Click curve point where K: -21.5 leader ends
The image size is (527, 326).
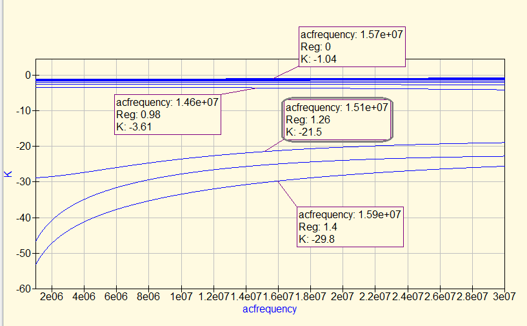[263, 152]
